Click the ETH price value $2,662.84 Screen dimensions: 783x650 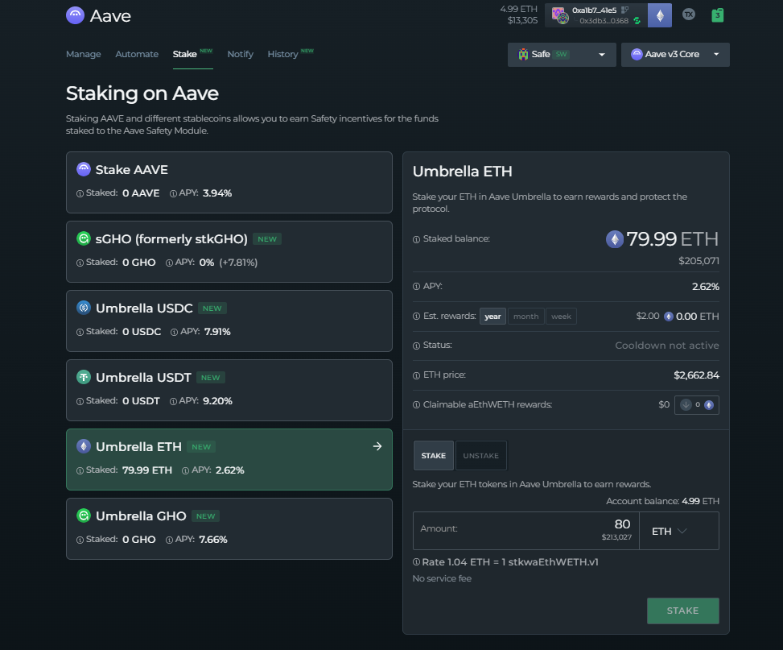[x=697, y=375]
